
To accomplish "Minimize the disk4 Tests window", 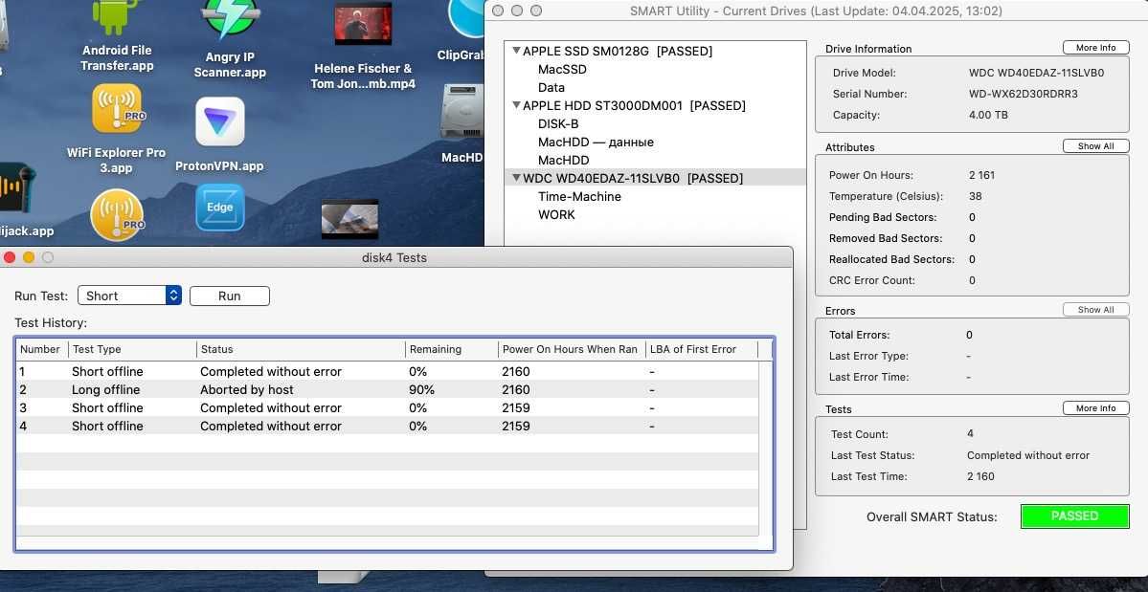I will click(x=29, y=257).
